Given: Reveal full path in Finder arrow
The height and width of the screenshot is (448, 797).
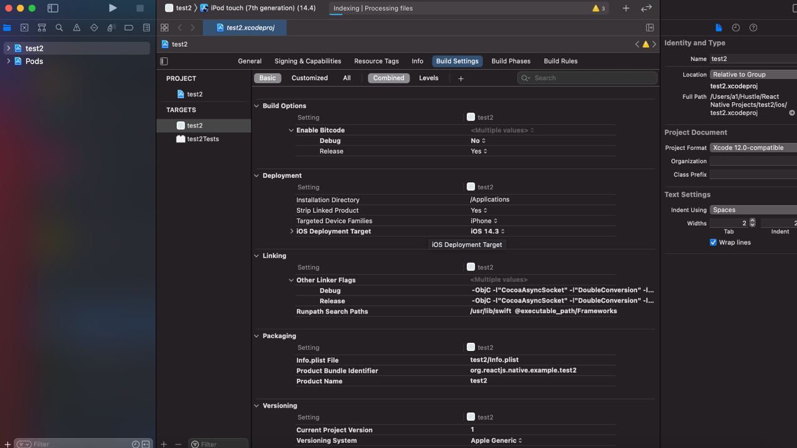Looking at the screenshot, I should click(x=792, y=113).
